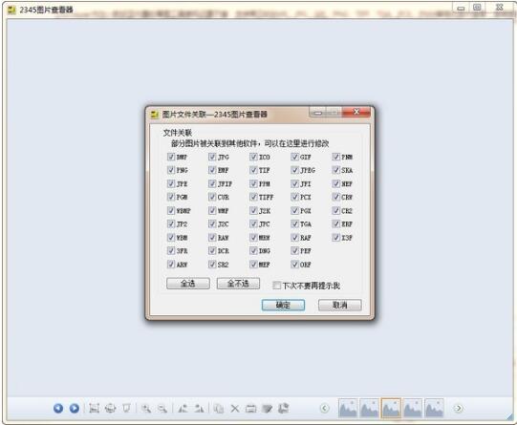This screenshot has width=517, height=425.
Task: Toggle the MEF checkbox
Action: [253, 265]
